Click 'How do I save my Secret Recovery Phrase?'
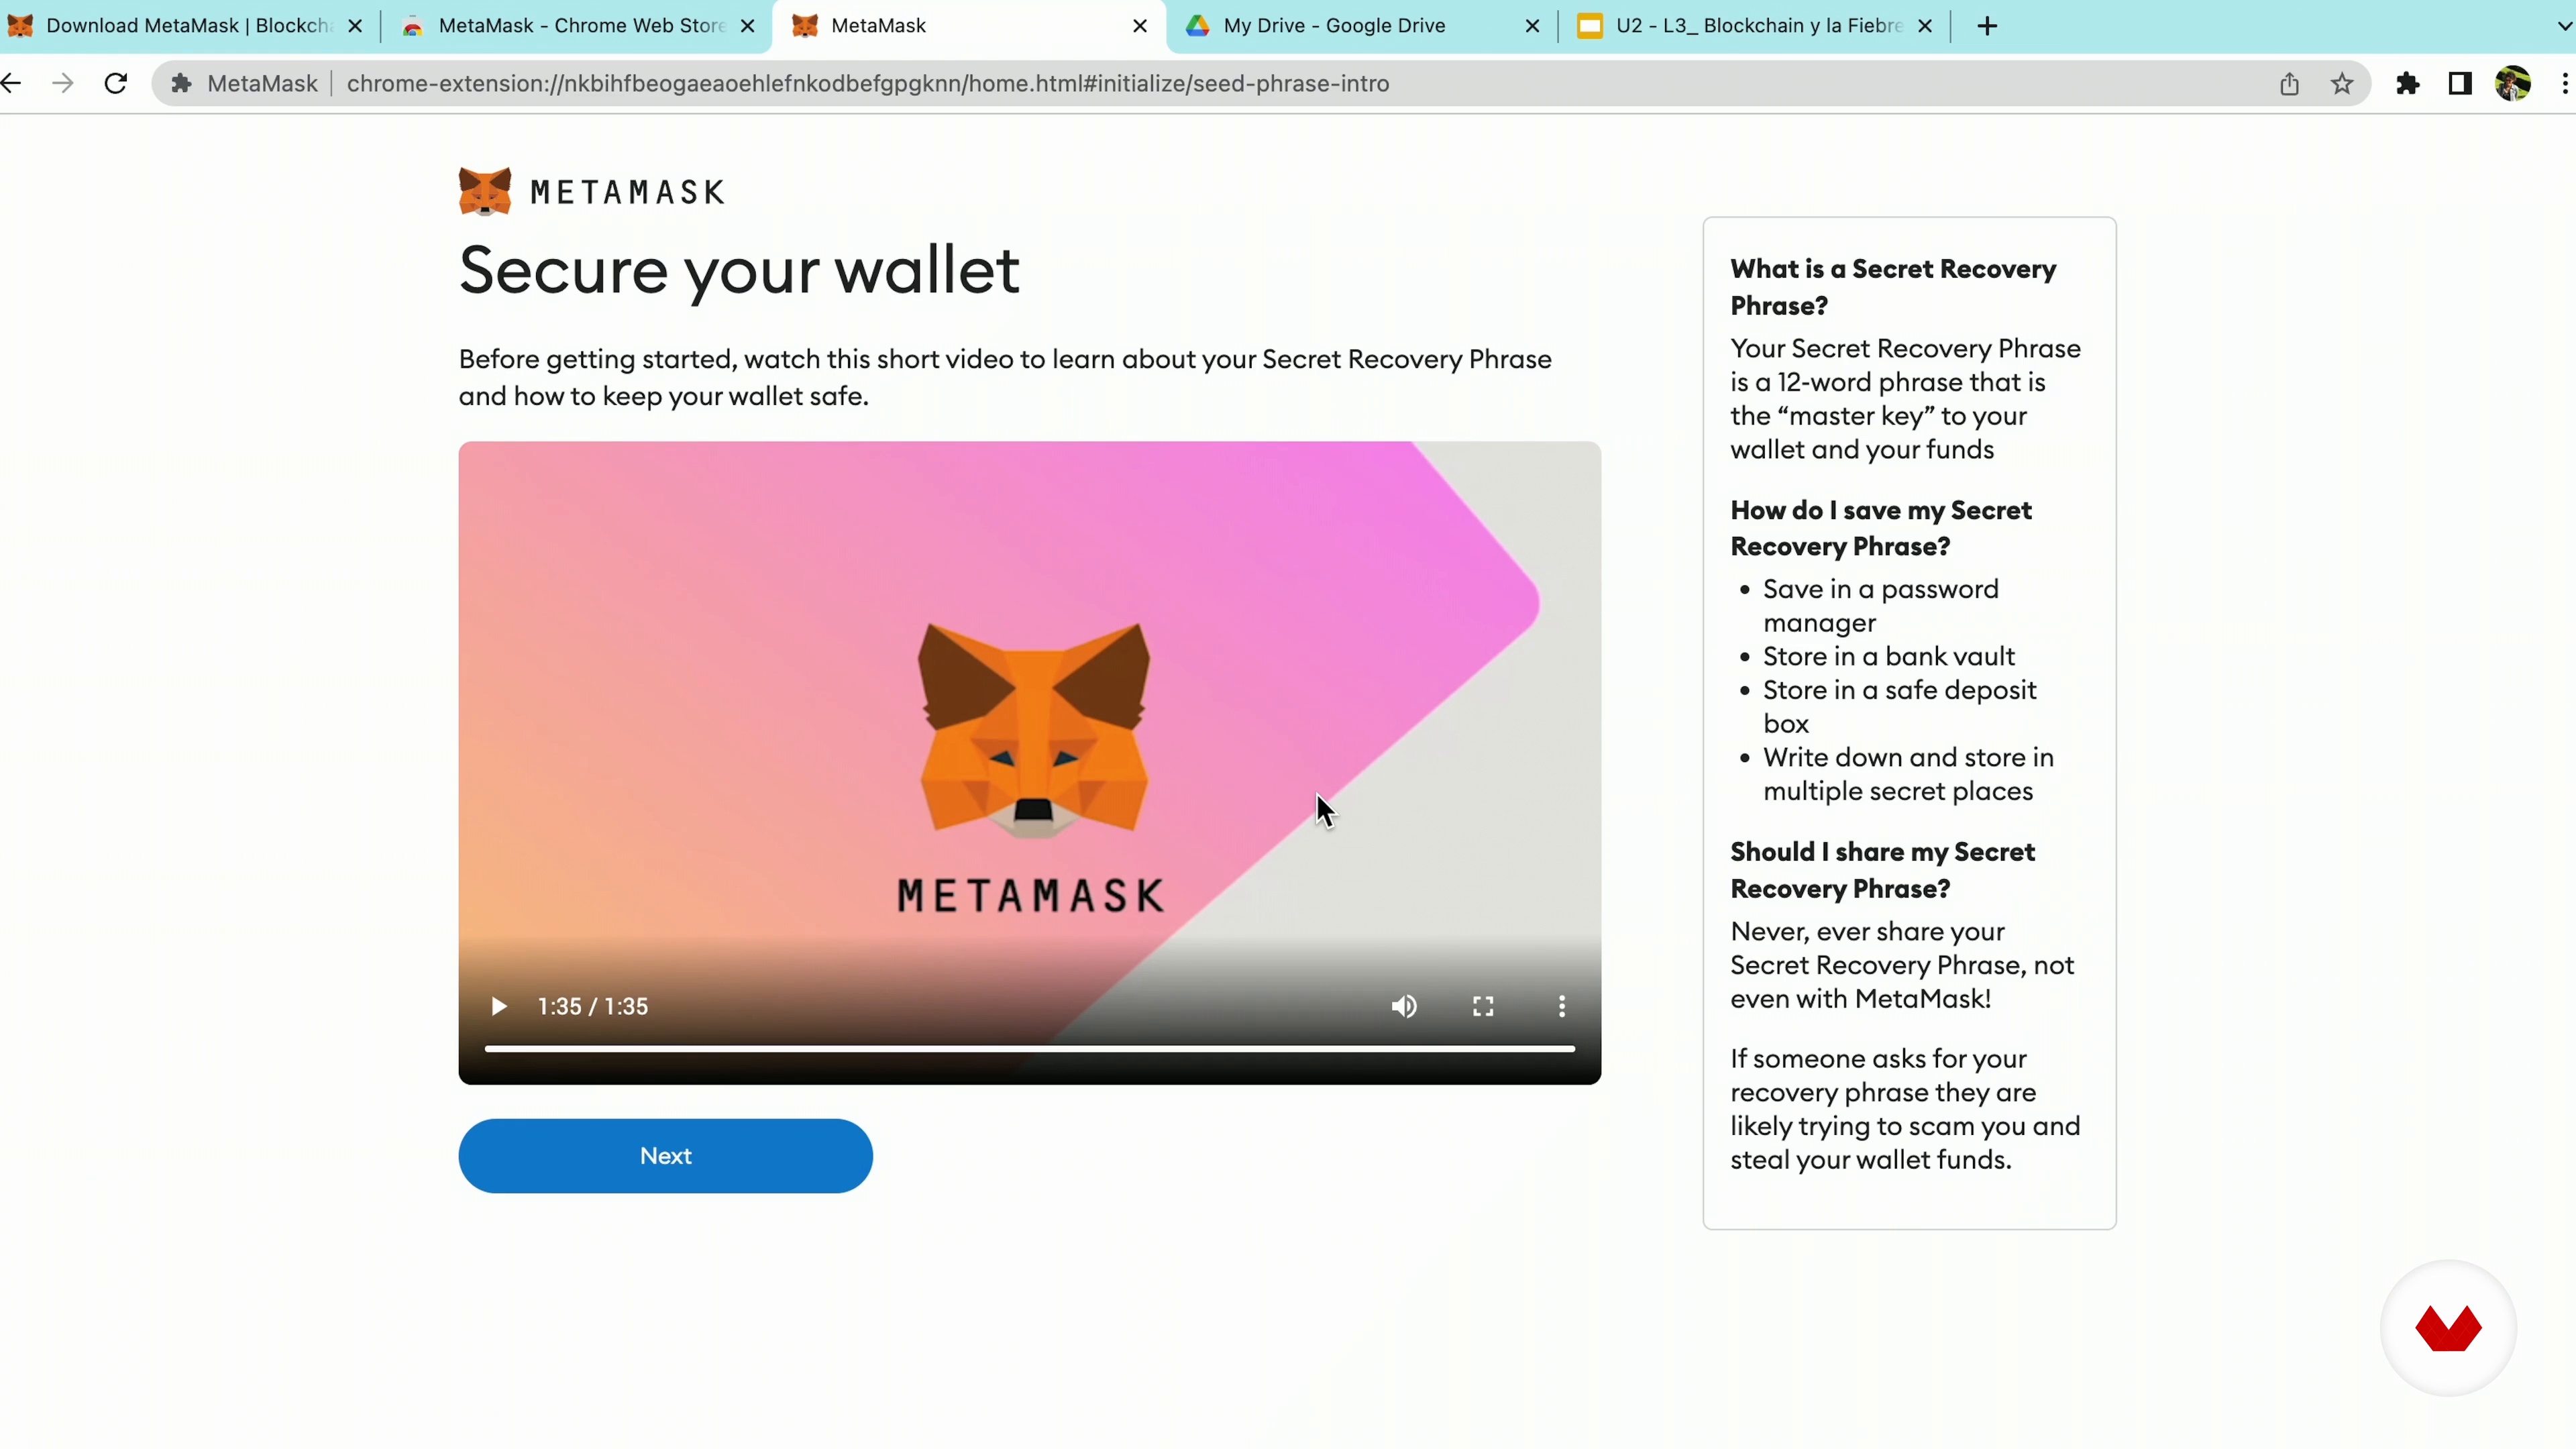Image resolution: width=2576 pixels, height=1449 pixels. (x=1881, y=528)
